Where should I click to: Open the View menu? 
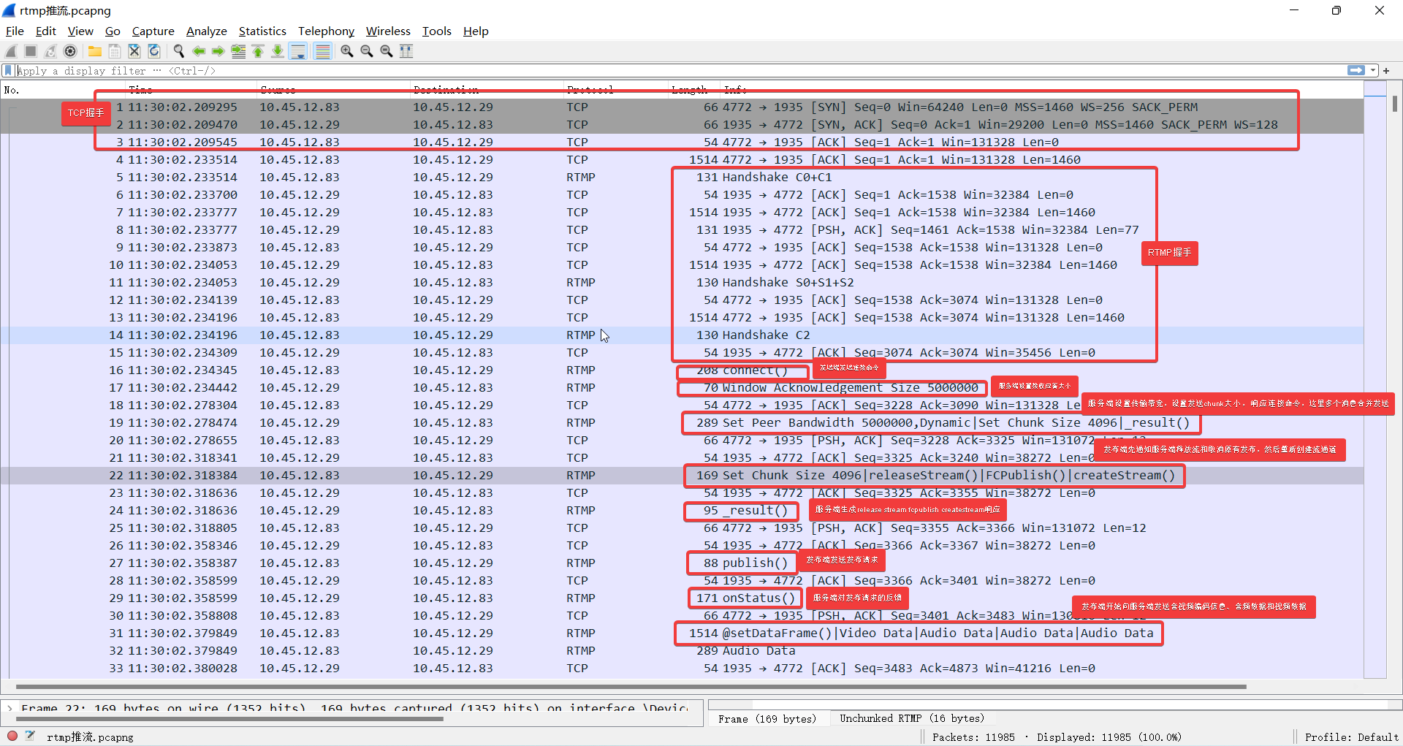coord(80,31)
